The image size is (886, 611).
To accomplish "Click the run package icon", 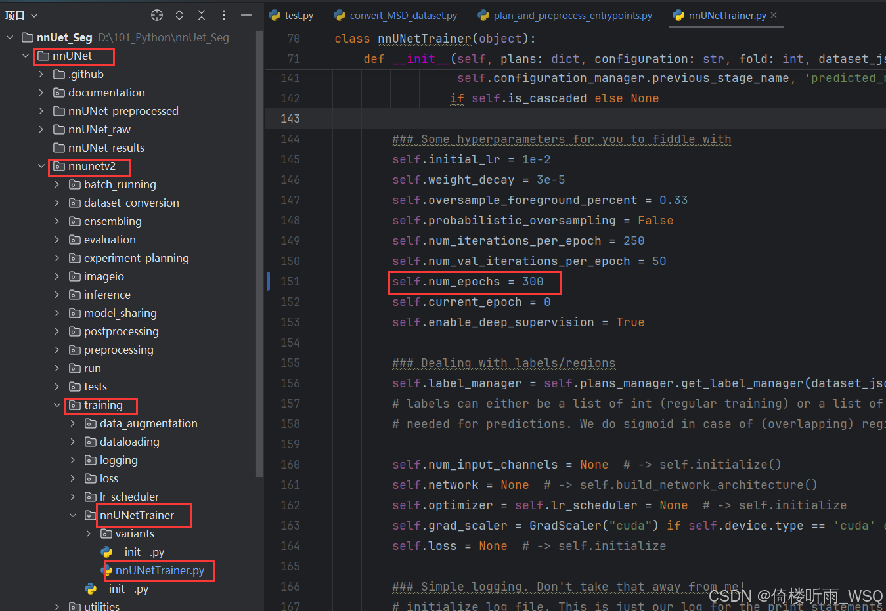I will [75, 368].
